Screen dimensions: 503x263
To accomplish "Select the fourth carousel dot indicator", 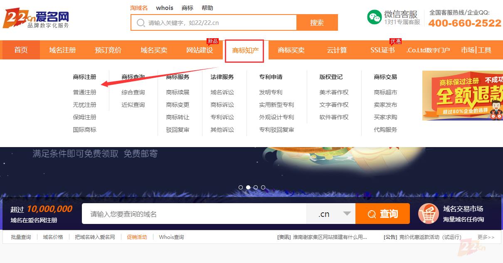I will [x=263, y=187].
